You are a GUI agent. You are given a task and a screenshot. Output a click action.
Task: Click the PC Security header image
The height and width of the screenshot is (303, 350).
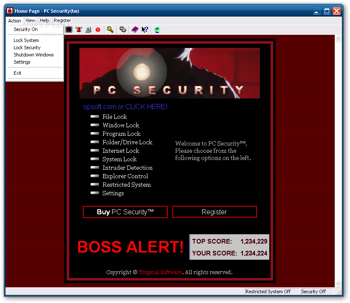pyautogui.click(x=169, y=73)
